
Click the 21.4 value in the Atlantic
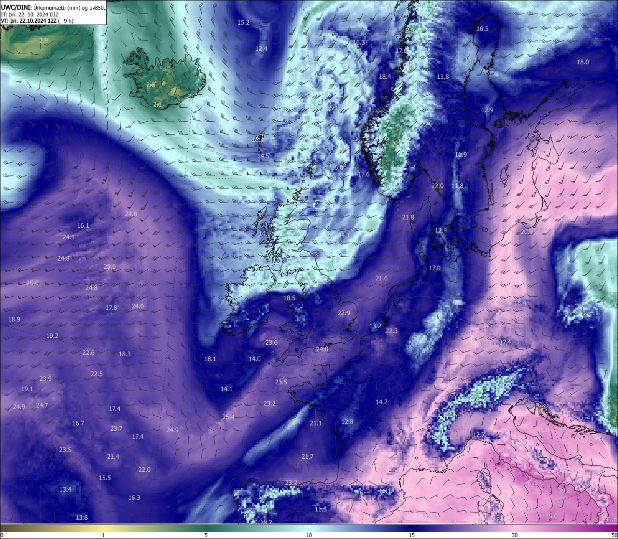click(x=113, y=457)
